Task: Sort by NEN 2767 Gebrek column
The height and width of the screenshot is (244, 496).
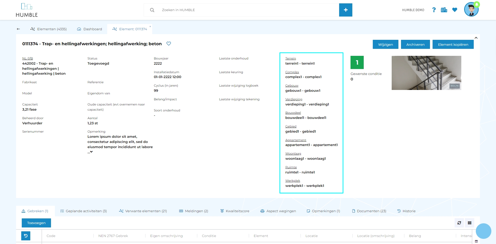Action: click(113, 236)
